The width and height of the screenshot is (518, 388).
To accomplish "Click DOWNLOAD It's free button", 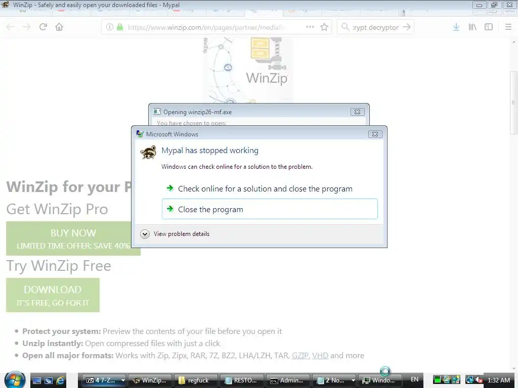I will [x=53, y=295].
